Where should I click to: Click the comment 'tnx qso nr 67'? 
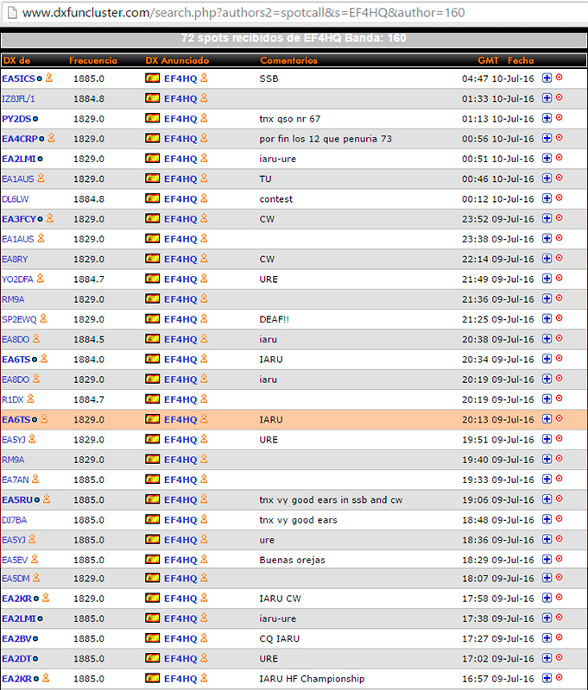tap(290, 119)
